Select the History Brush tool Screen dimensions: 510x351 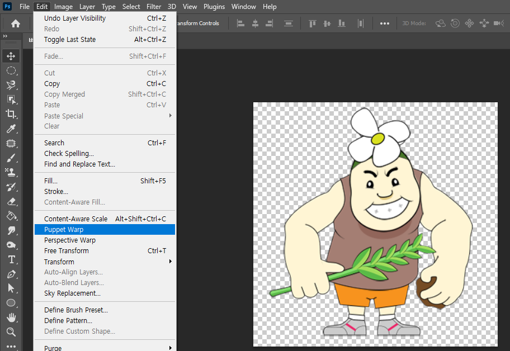(11, 187)
